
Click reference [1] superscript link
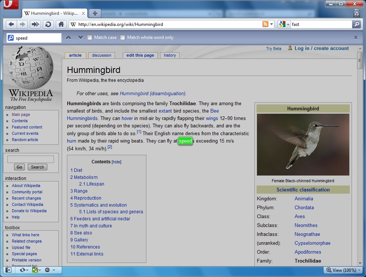[x=139, y=132]
